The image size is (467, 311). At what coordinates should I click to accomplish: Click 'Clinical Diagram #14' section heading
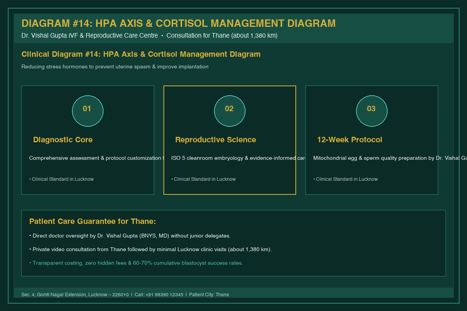coord(141,54)
